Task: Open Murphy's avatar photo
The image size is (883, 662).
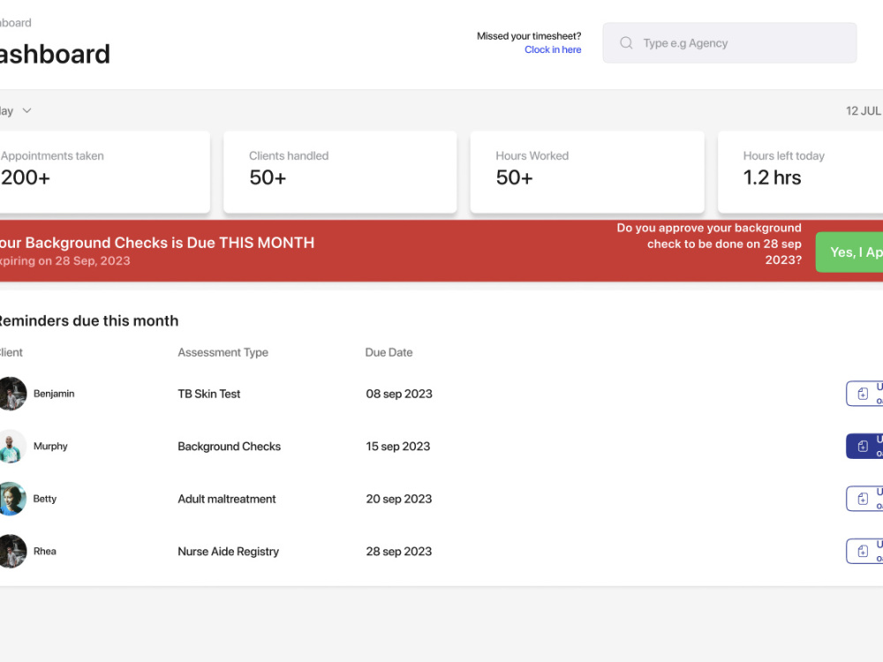Action: (x=11, y=446)
